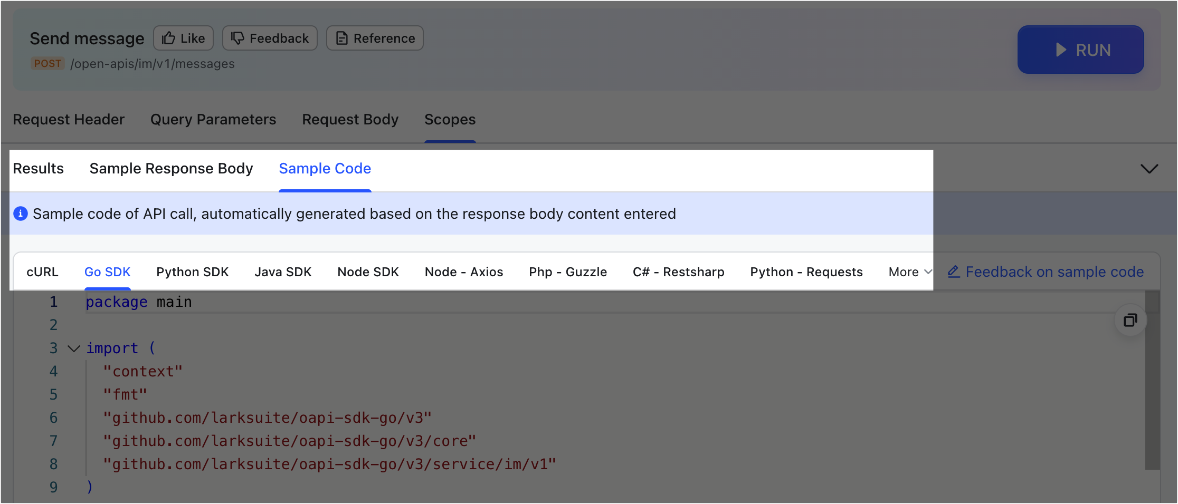
Task: Switch to the Request Header tab
Action: coord(69,119)
